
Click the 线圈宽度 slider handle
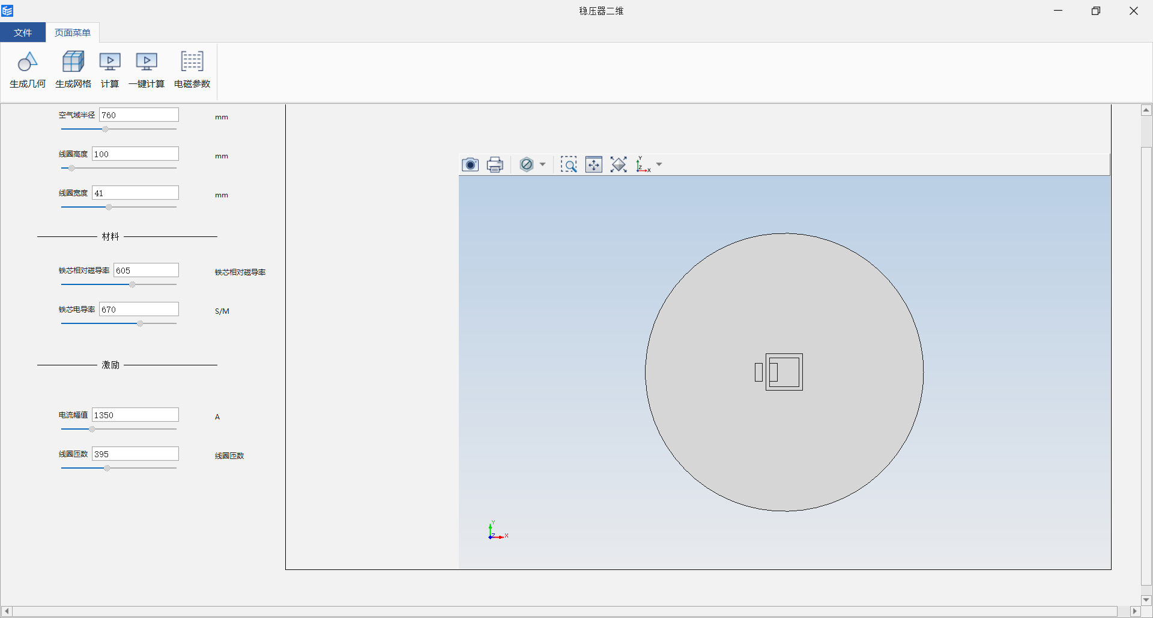[x=109, y=207]
